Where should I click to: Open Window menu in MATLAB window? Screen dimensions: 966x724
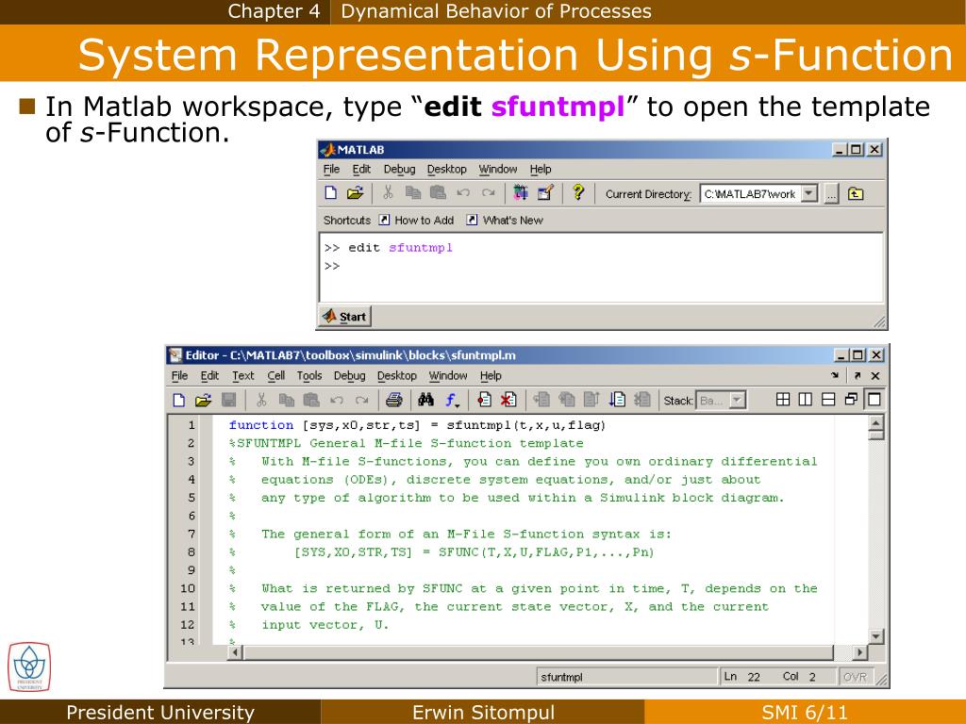[498, 170]
